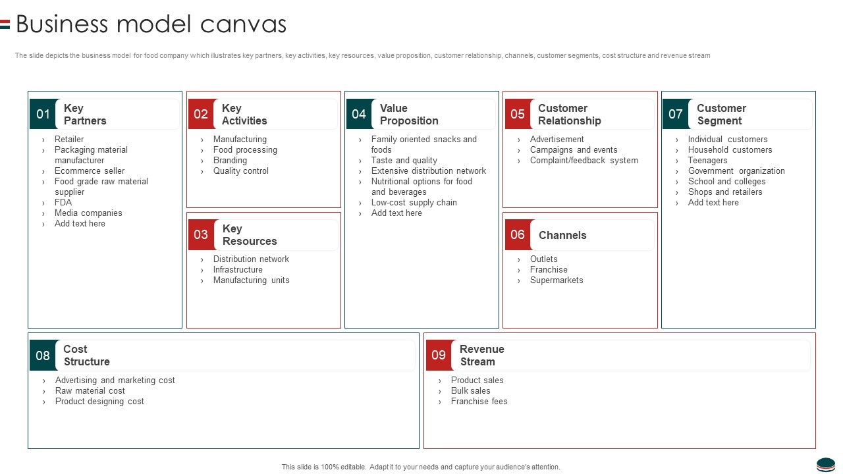Click the "Branding" bullet
The height and width of the screenshot is (474, 843).
pyautogui.click(x=230, y=161)
